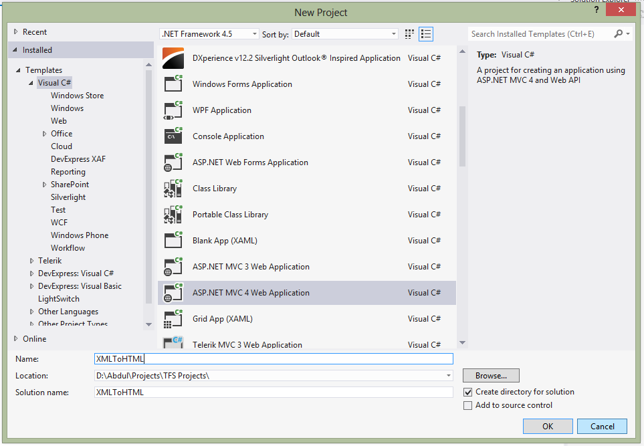Collapse the Visual C# tree node
Image resolution: width=644 pixels, height=446 pixels.
[31, 83]
